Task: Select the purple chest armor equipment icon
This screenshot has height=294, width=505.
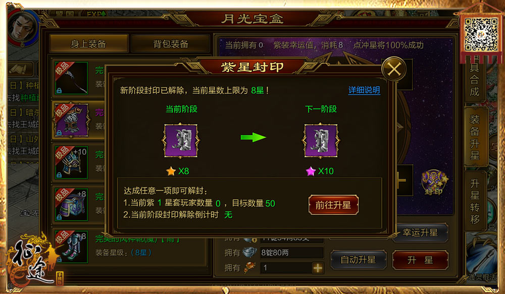Action: pyautogui.click(x=72, y=121)
